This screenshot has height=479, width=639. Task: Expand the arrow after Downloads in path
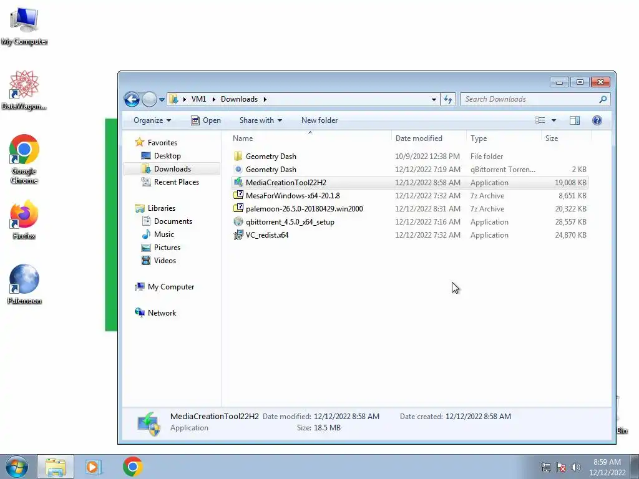pyautogui.click(x=265, y=99)
